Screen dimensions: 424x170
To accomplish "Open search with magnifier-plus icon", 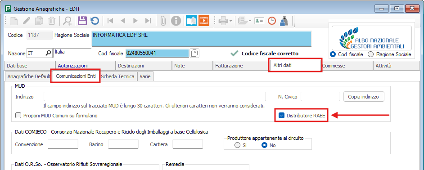I will [67, 21].
